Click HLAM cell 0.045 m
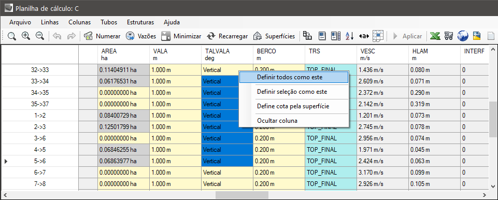This screenshot has width=498, height=200. 434,150
